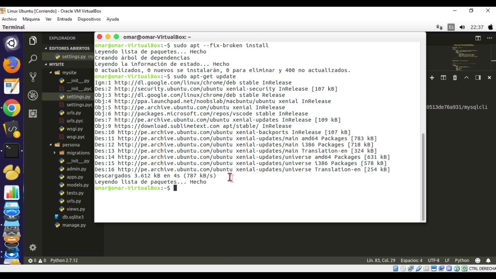Open the Ayuda menu
The image size is (496, 279).
click(x=113, y=19)
